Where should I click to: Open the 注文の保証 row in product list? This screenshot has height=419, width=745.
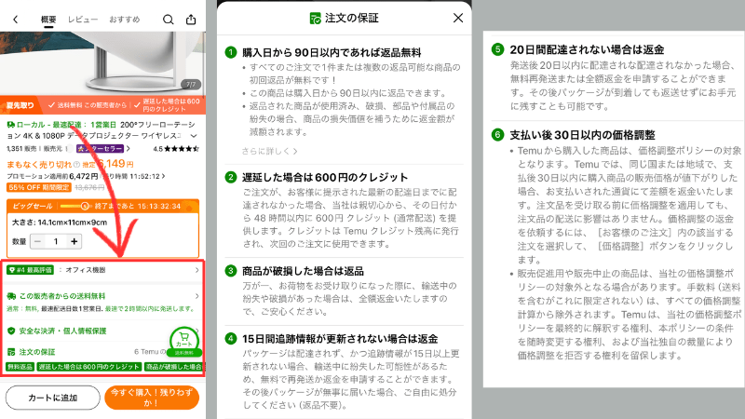102,352
